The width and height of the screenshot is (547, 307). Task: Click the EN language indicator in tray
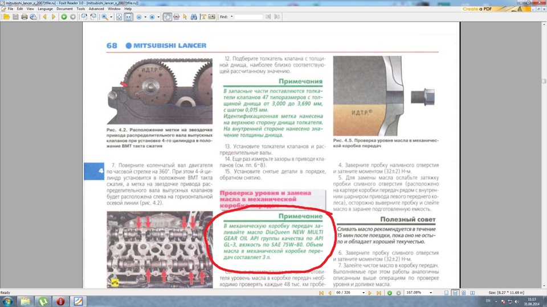pos(488,301)
